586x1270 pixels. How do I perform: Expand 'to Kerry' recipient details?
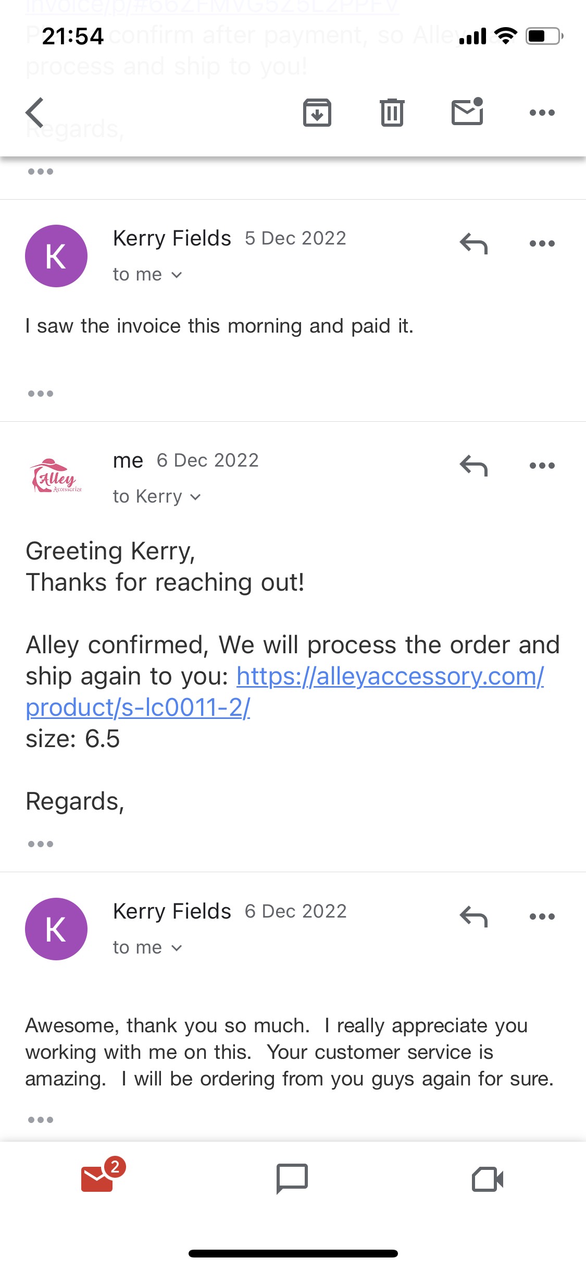(156, 496)
